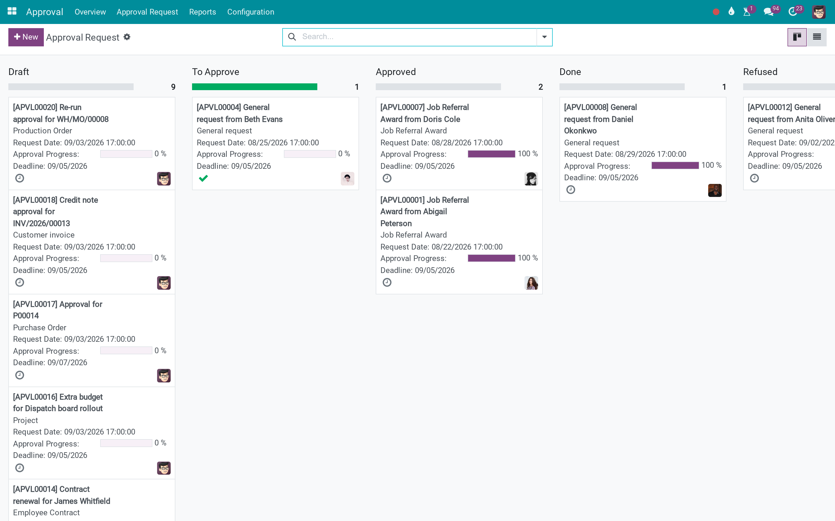Open the APVL00012 request from Anita Oliver
Screen dimensions: 835x521
pos(789,143)
